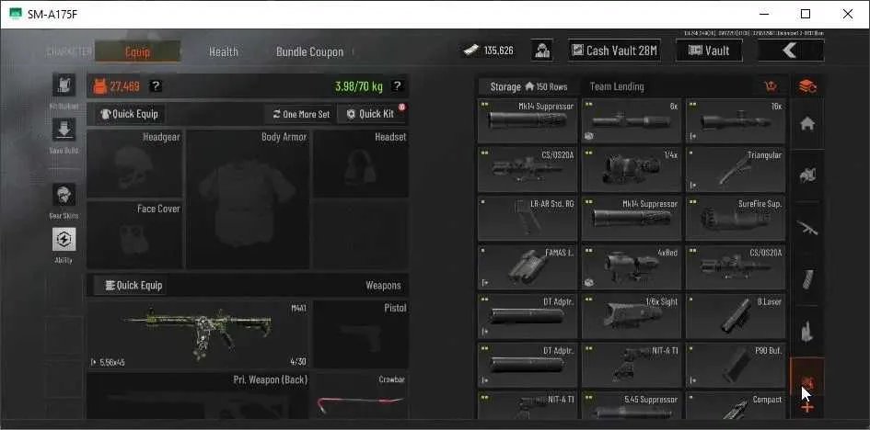Screen dimensions: 870x430
Task: Select the M4A1 weapon slot
Action: [198, 334]
